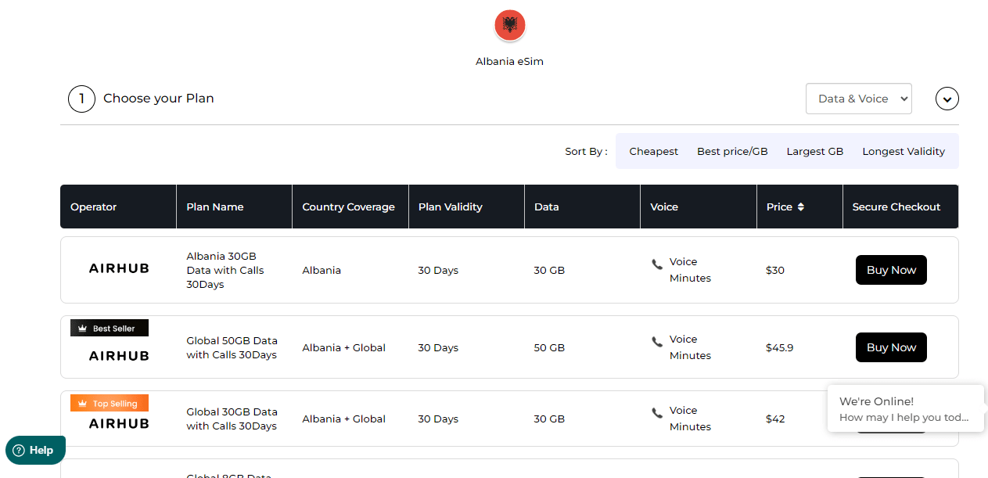This screenshot has height=478, width=988.
Task: Buy Now for Albania 30GB plan
Action: 891,270
